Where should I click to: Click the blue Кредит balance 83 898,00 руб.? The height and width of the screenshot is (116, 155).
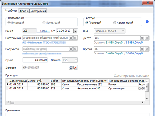point(135,53)
